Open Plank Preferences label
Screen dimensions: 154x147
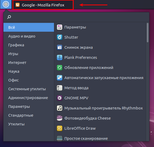click(81, 58)
